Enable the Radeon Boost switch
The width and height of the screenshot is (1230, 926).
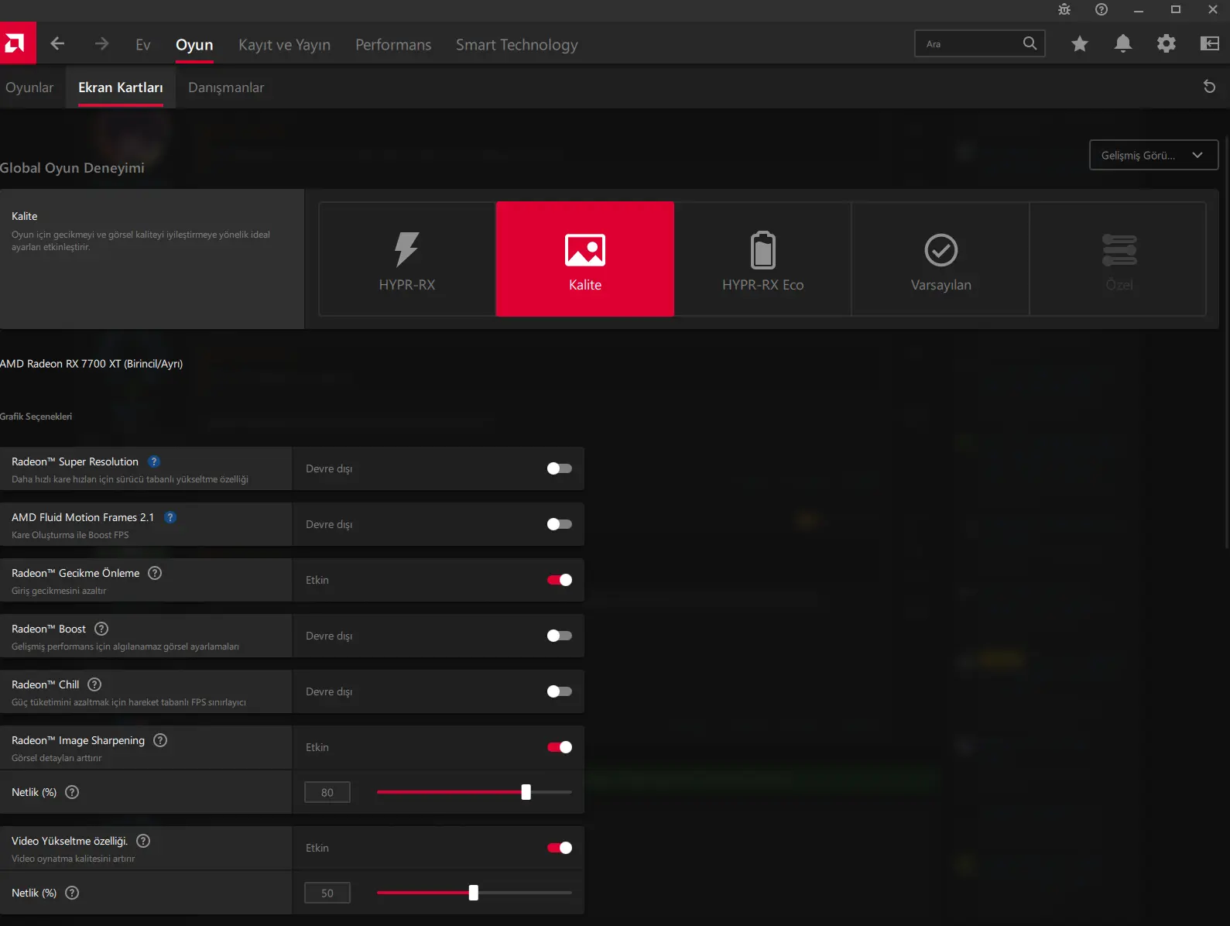[x=559, y=636]
